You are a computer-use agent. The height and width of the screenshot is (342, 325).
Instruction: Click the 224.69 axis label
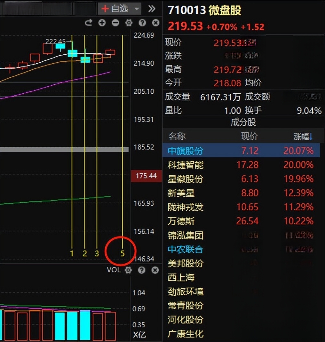(x=144, y=35)
